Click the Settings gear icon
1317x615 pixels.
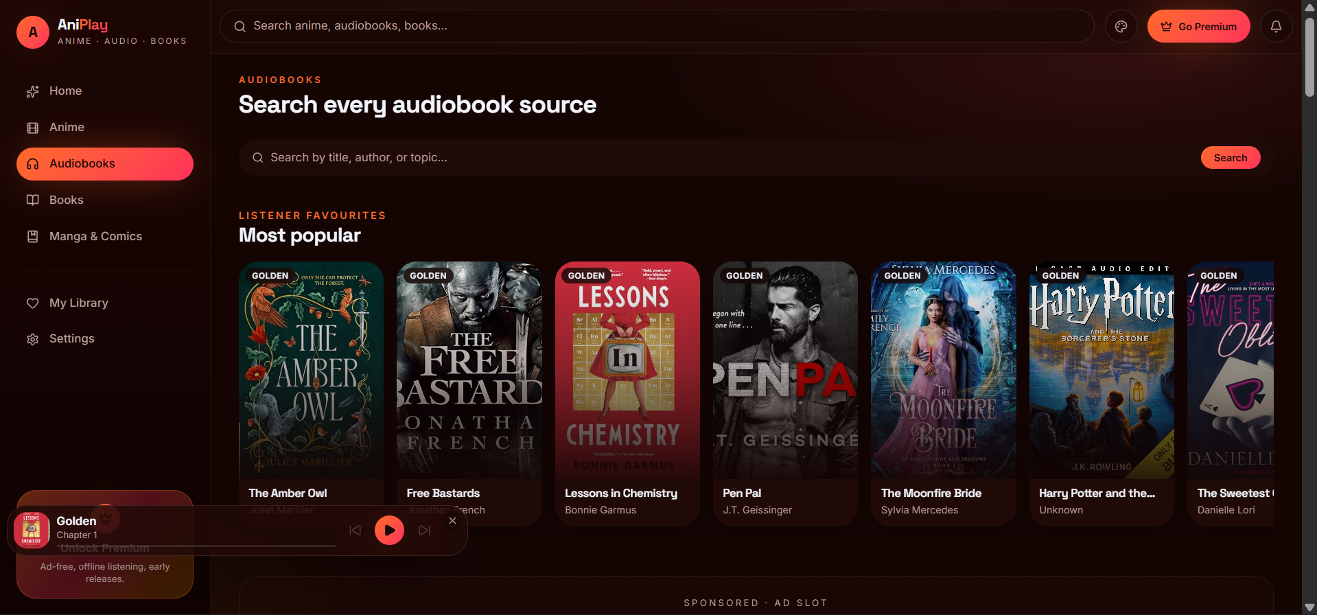click(x=32, y=339)
